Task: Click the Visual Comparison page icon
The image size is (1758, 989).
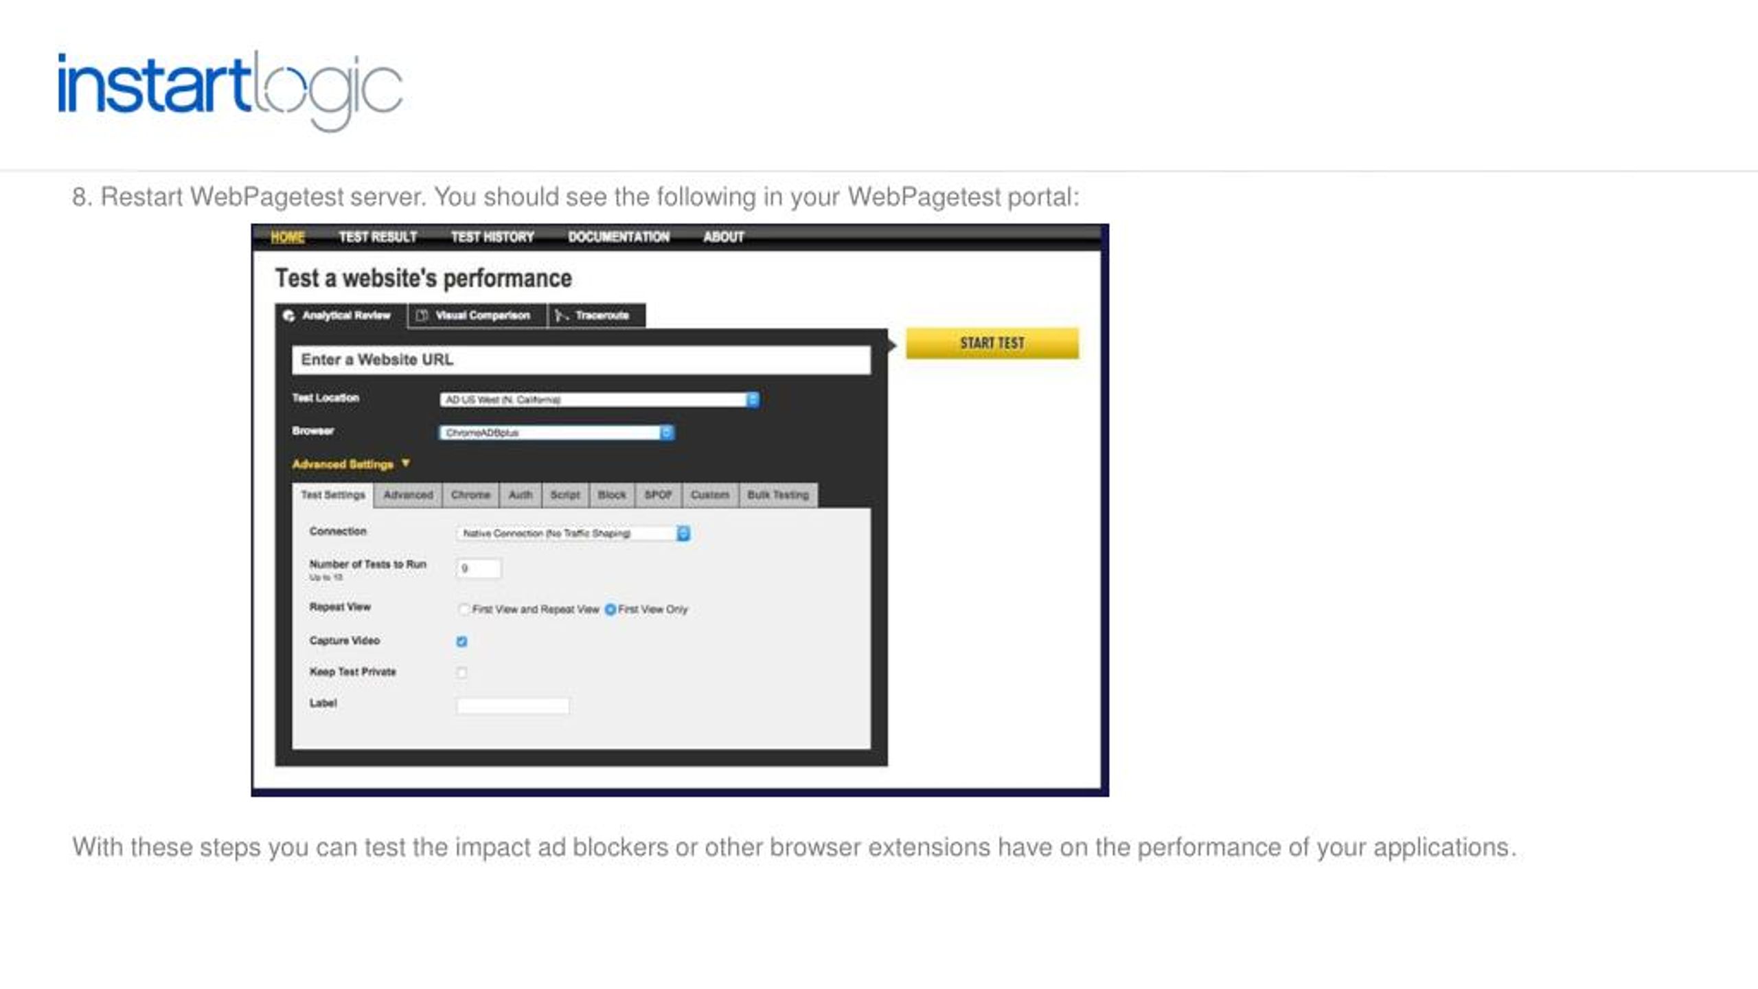Action: pyautogui.click(x=422, y=316)
